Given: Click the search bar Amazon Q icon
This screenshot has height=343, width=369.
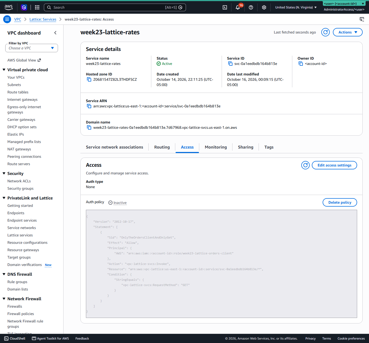Looking at the screenshot, I should [x=180, y=7].
